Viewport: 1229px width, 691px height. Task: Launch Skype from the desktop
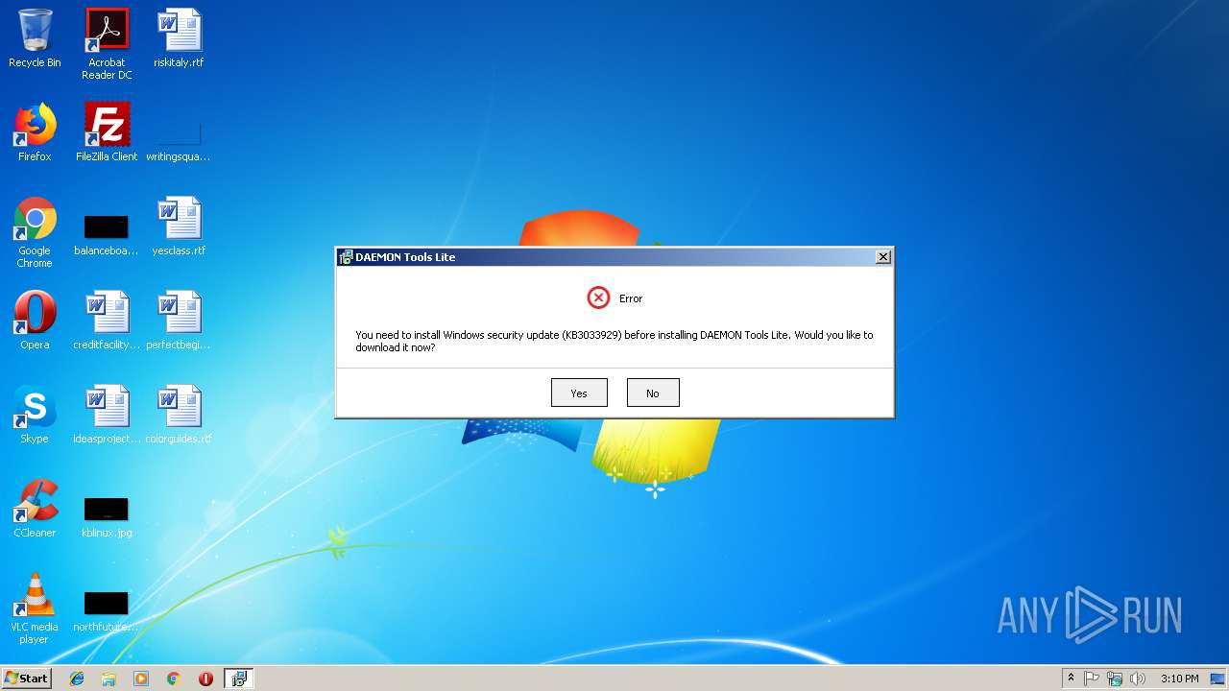(35, 415)
